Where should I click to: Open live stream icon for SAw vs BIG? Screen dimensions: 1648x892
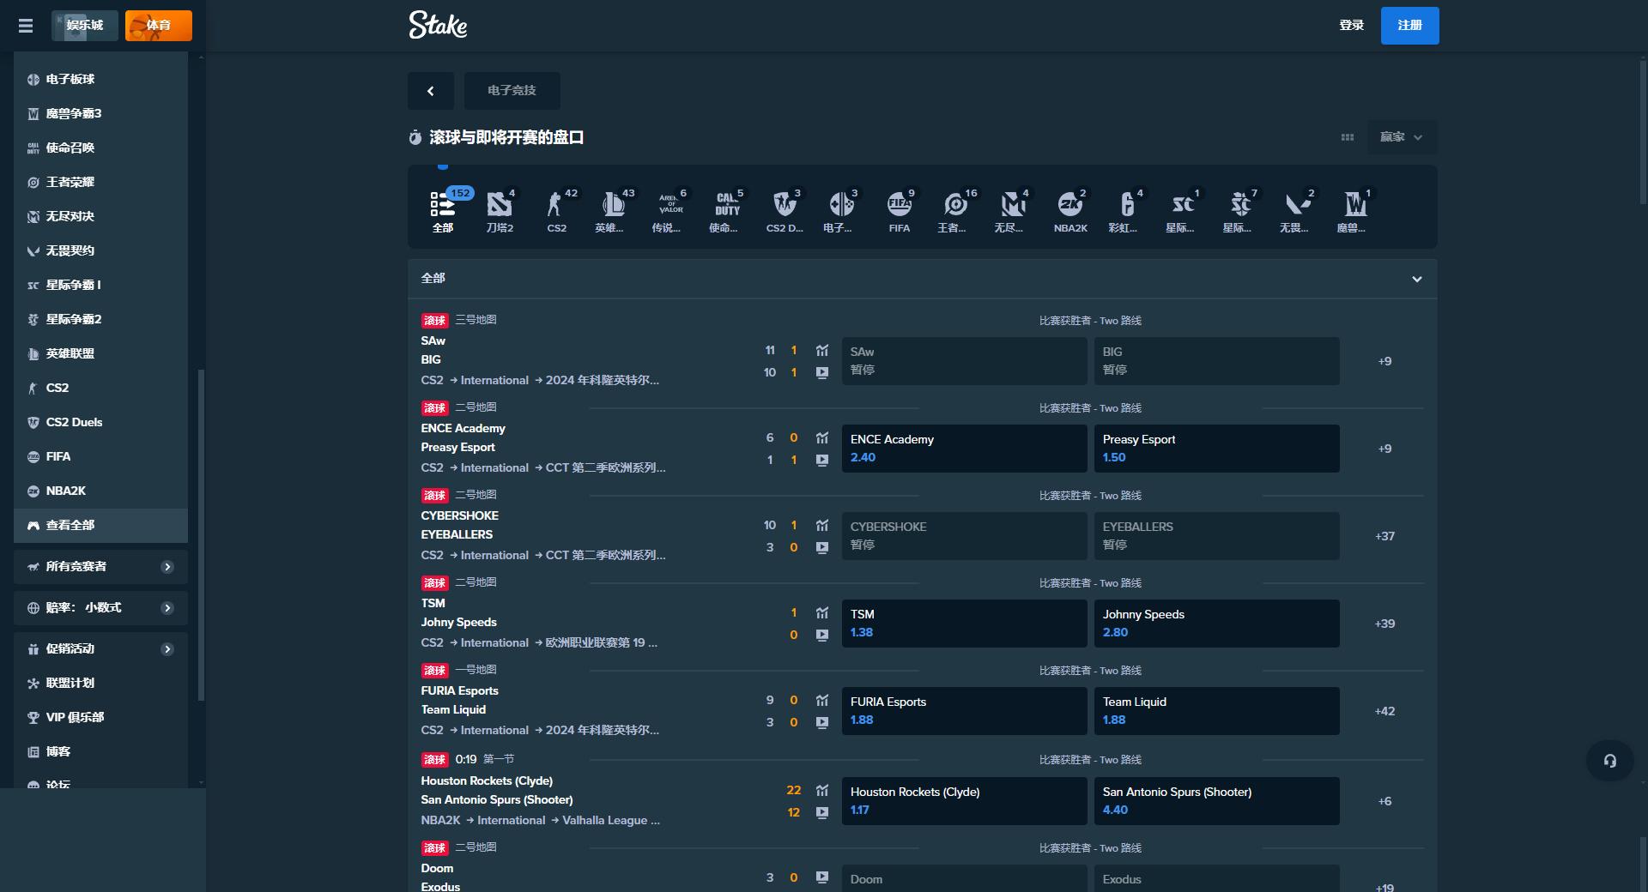point(822,373)
